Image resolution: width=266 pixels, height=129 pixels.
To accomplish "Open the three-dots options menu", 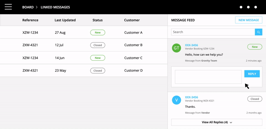I will point(248,7).
